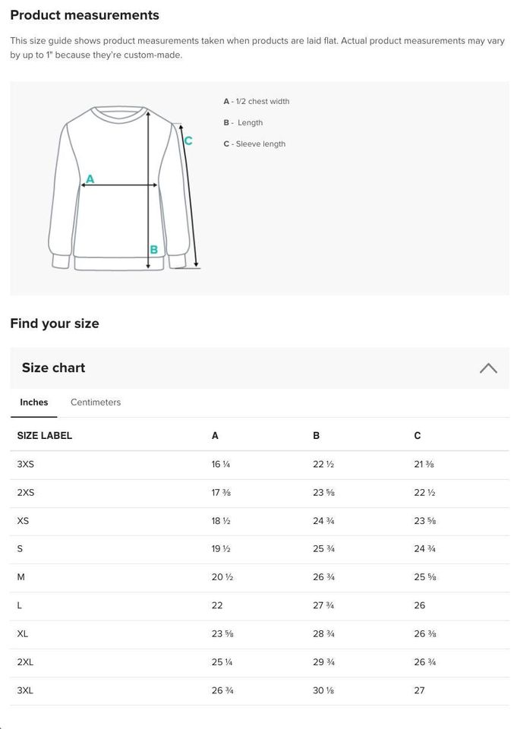Click the sweatshirt diagram illustration
Screen dimensions: 514x729
[121, 190]
